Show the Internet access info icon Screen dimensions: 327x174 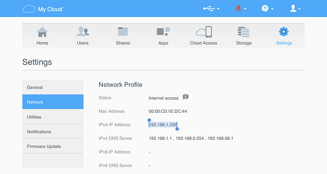185,97
